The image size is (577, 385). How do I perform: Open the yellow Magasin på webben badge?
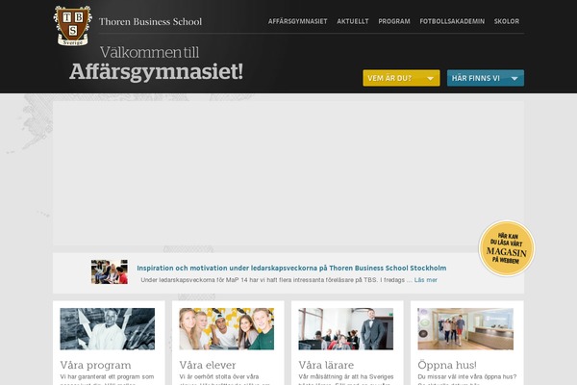[507, 248]
